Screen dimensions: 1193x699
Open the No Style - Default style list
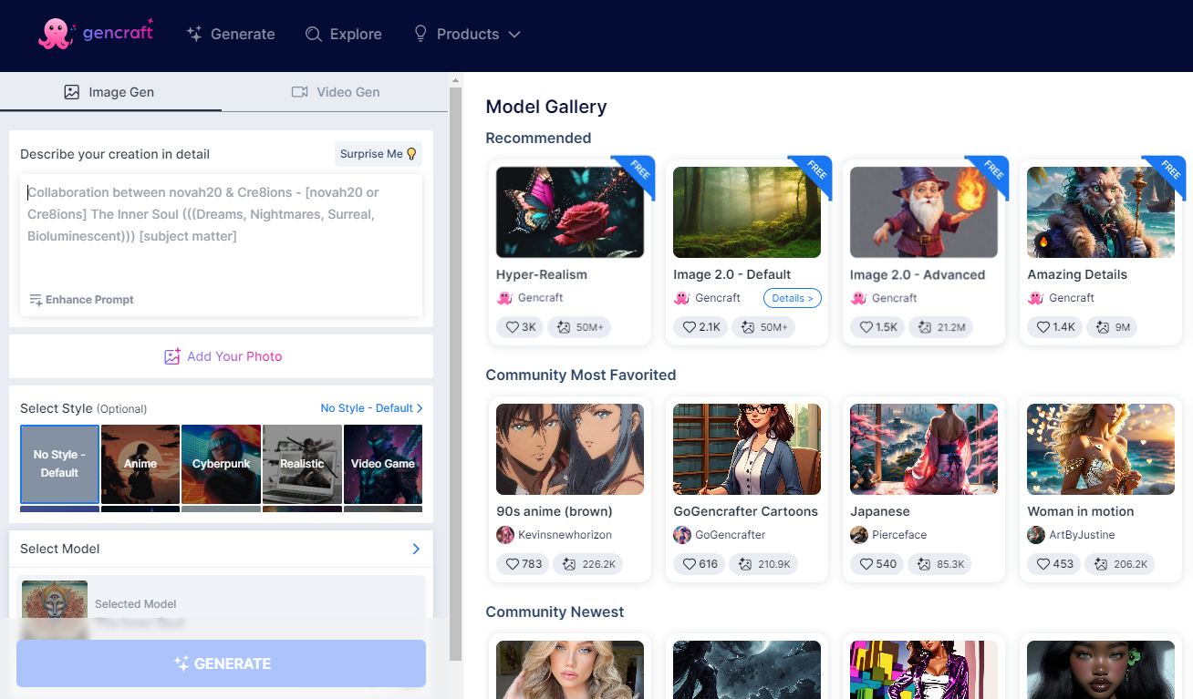371,408
